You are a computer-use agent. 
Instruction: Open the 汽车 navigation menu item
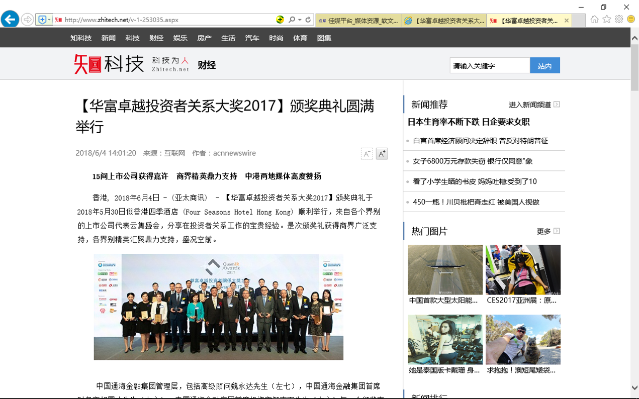(252, 38)
